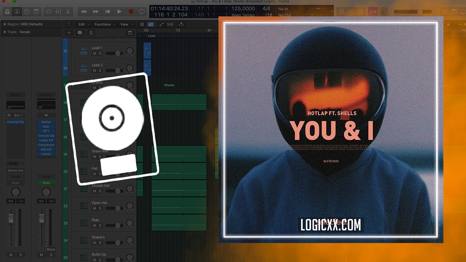Click Ride drum track icon
The width and height of the screenshot is (466, 262).
click(x=83, y=223)
